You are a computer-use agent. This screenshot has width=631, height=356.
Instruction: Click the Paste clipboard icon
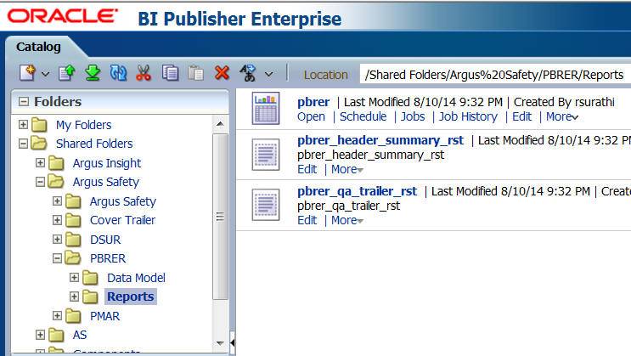(196, 73)
